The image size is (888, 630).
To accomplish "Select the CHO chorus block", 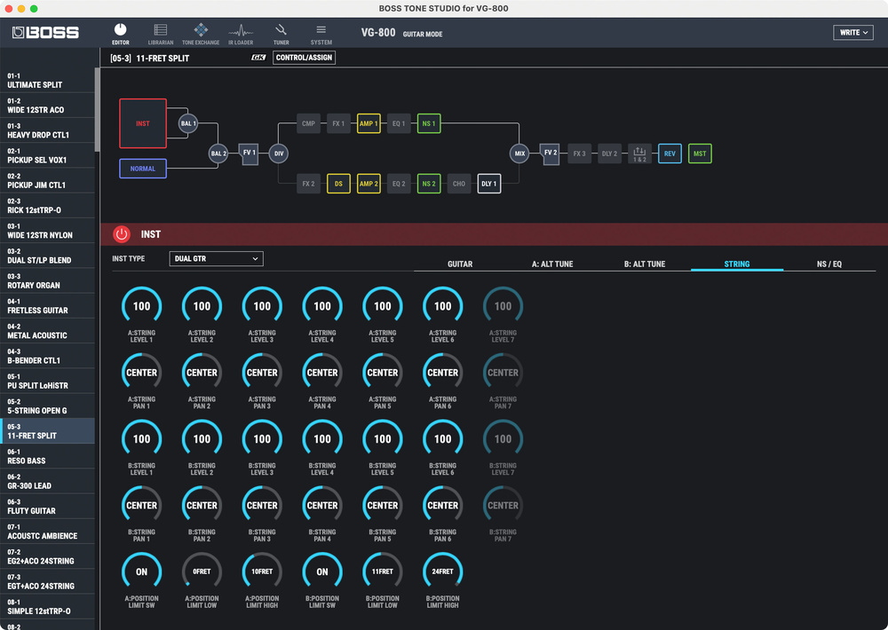I will click(459, 184).
